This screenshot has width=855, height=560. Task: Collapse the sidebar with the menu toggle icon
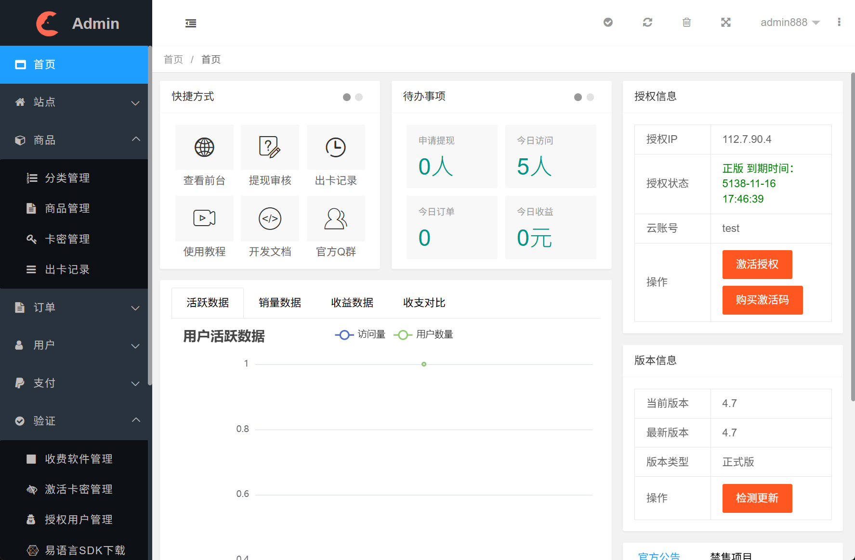pyautogui.click(x=191, y=23)
